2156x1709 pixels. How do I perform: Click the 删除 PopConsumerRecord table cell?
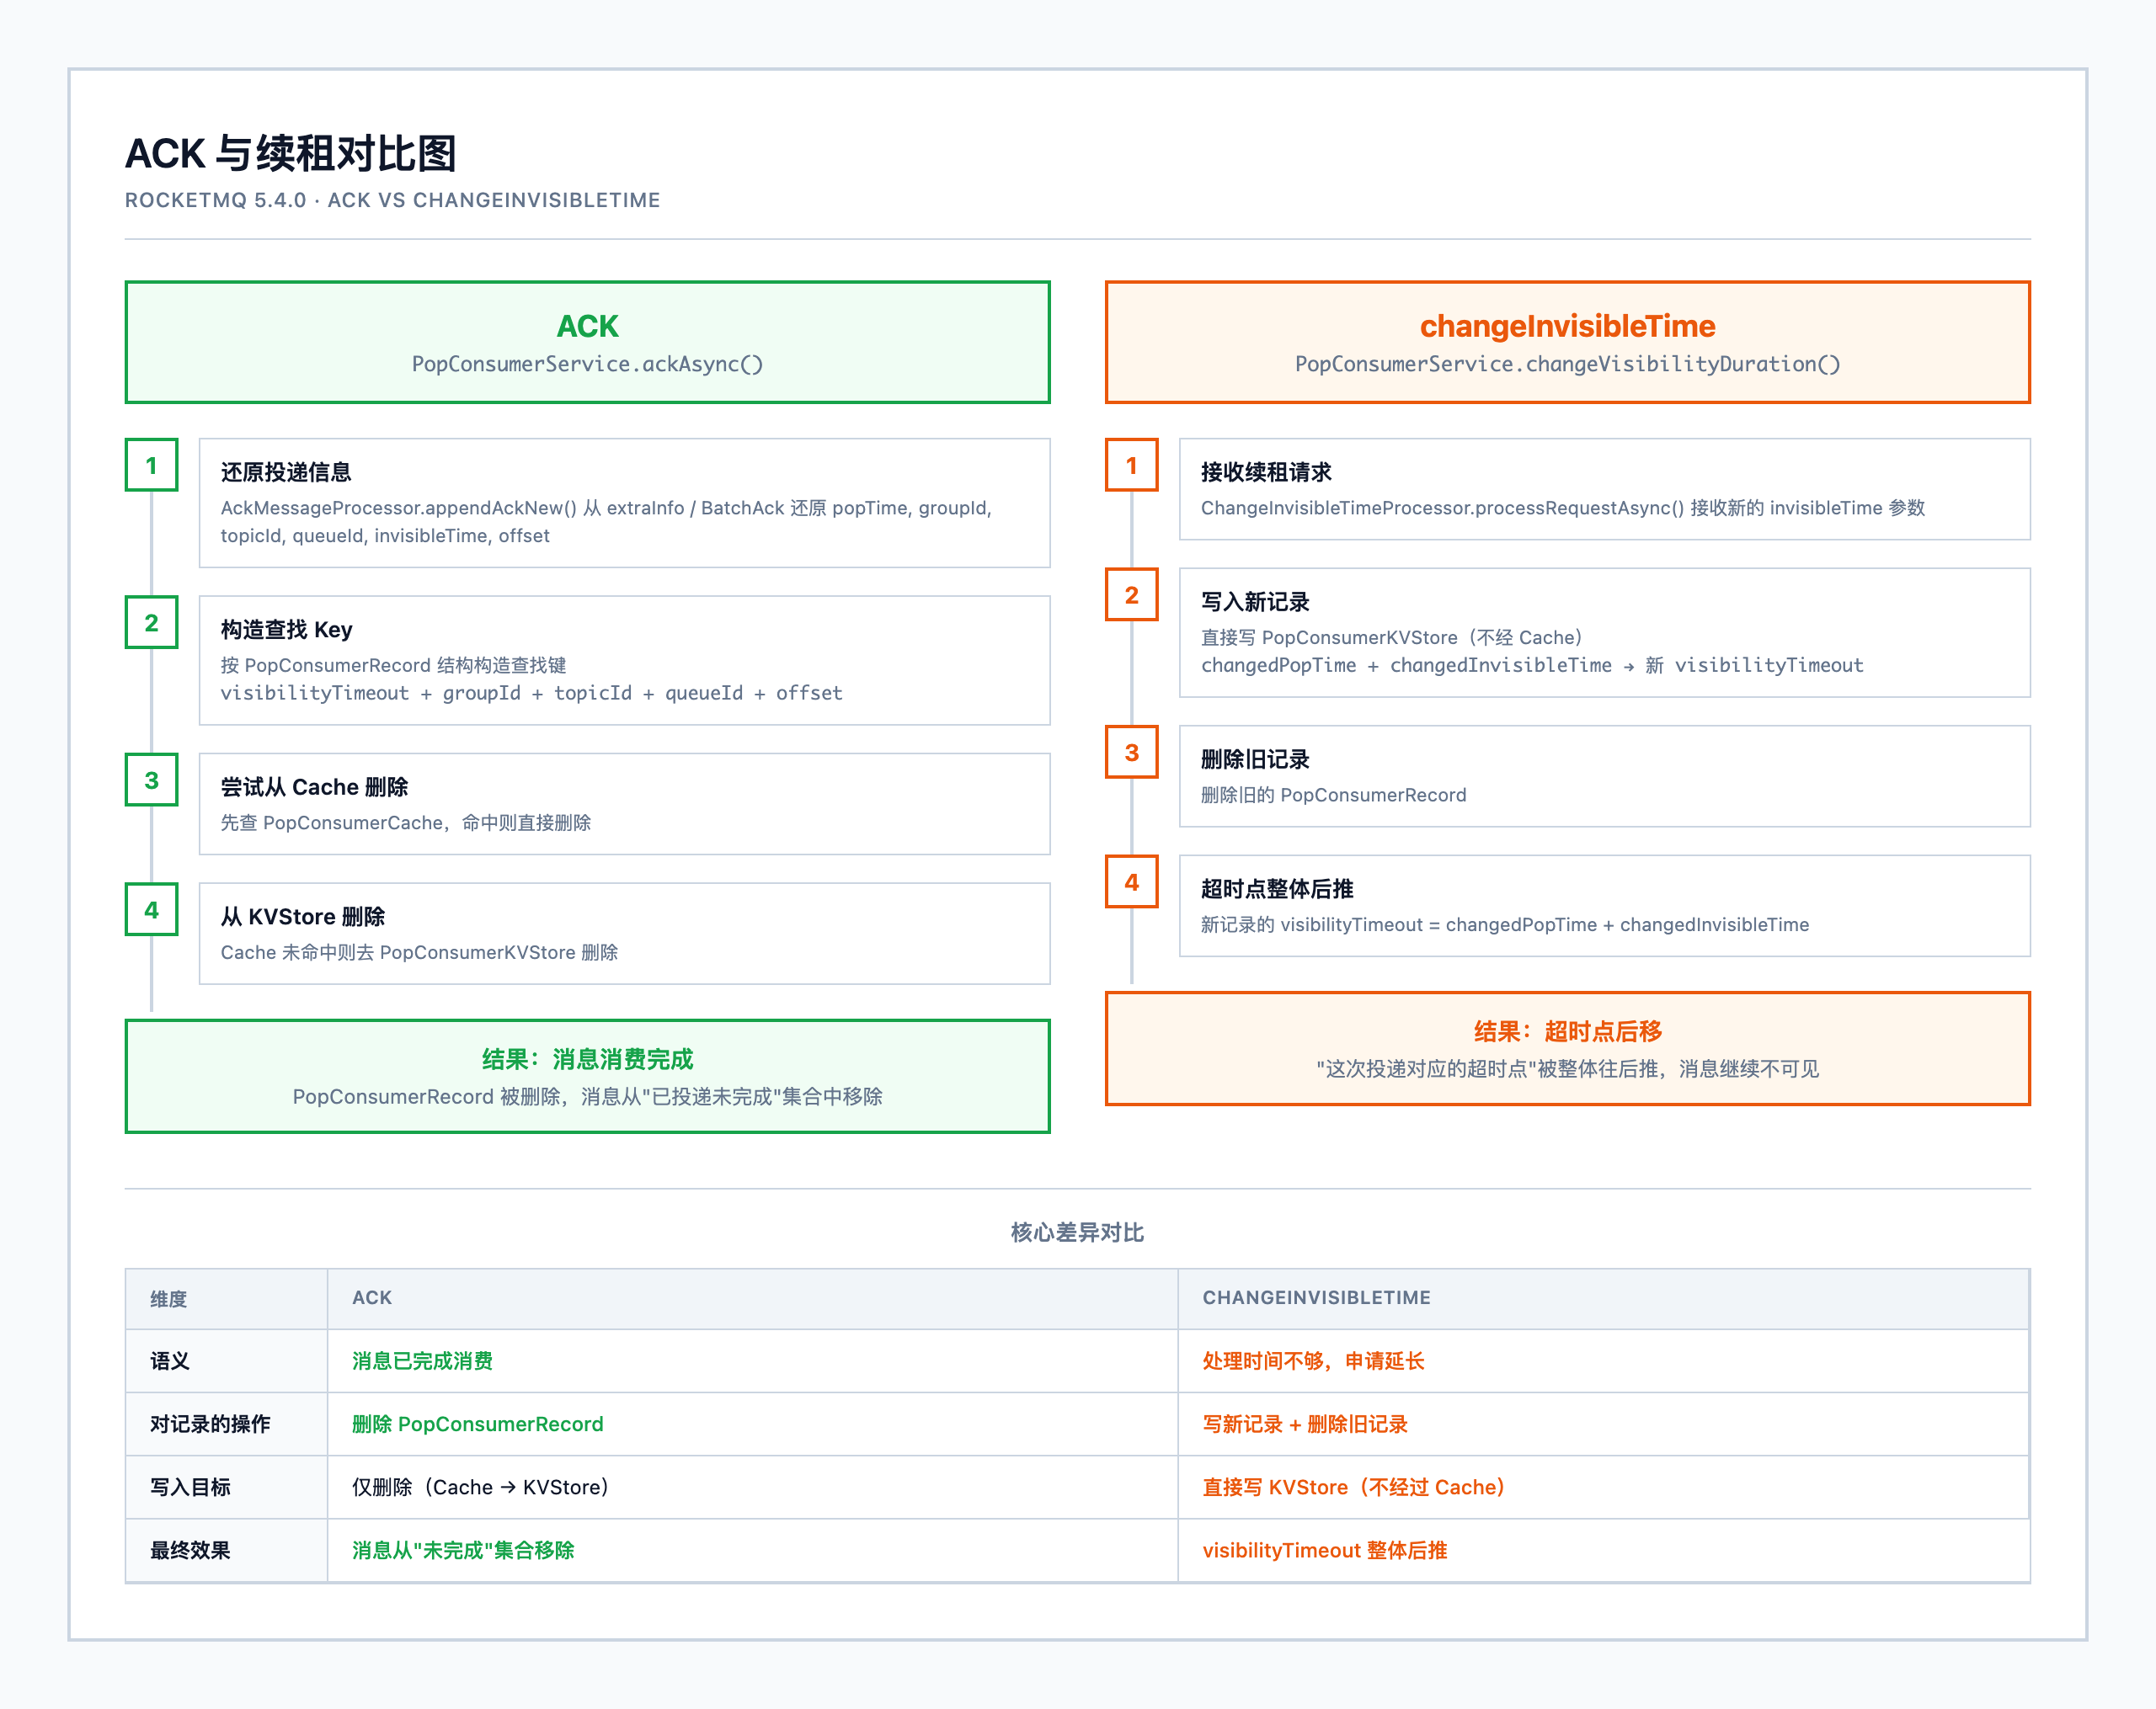[x=478, y=1424]
